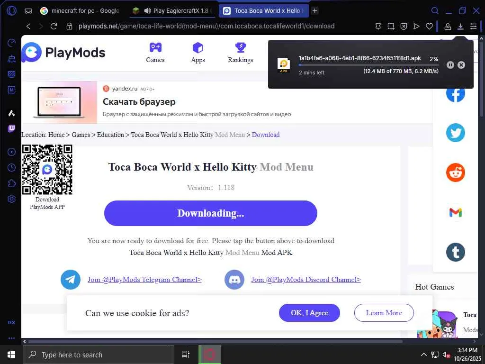Bookmark page with the heart icon
485x364 pixels.
coord(429,27)
